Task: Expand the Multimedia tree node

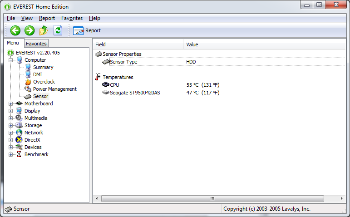Action: pyautogui.click(x=10, y=118)
